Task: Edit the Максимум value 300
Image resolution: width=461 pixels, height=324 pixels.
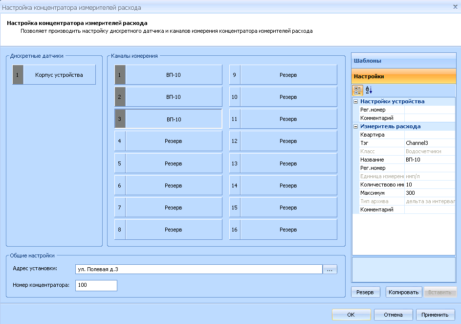Action: point(429,193)
